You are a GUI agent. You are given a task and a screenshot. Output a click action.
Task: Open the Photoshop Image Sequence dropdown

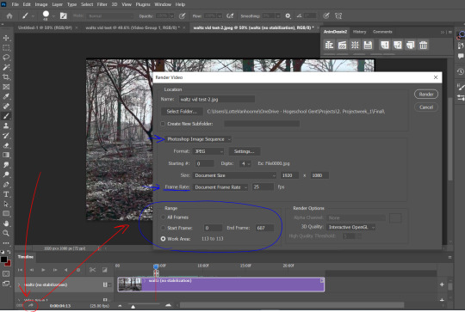[x=198, y=139]
